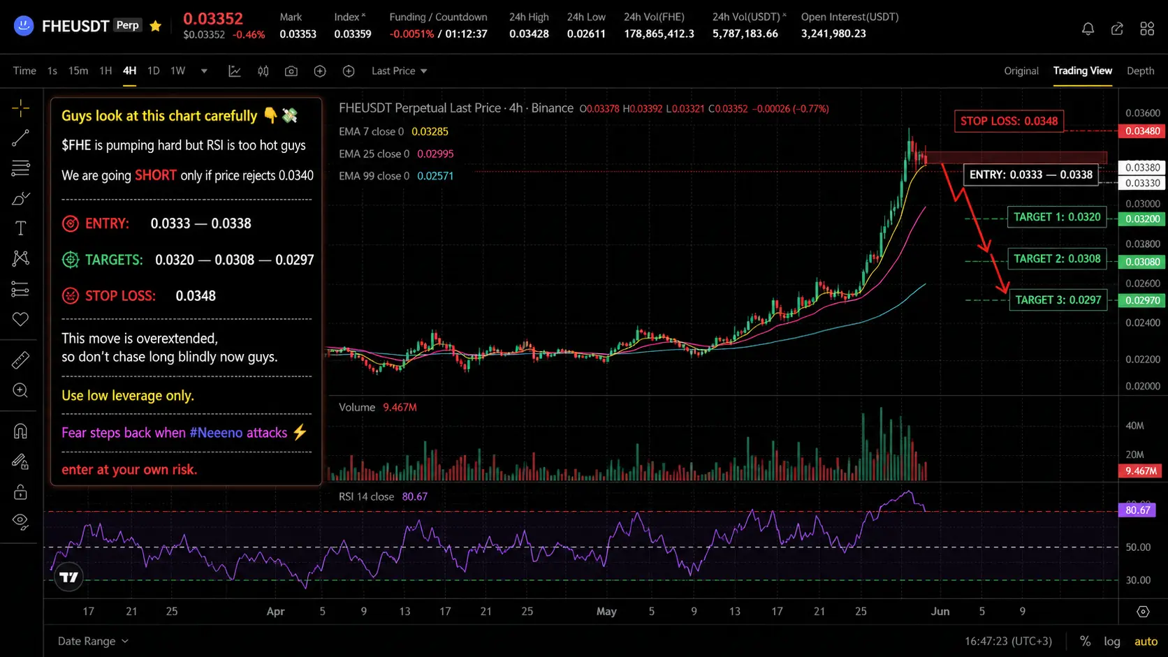Click the Funding / Countdown label
The image size is (1168, 657).
click(439, 17)
